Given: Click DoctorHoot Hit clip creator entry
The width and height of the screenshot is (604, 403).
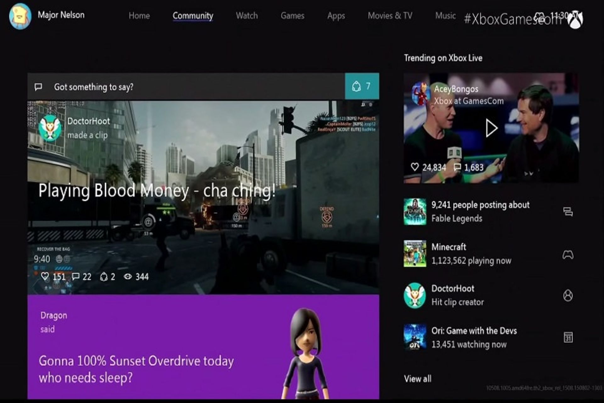Looking at the screenshot, I should click(x=457, y=295).
